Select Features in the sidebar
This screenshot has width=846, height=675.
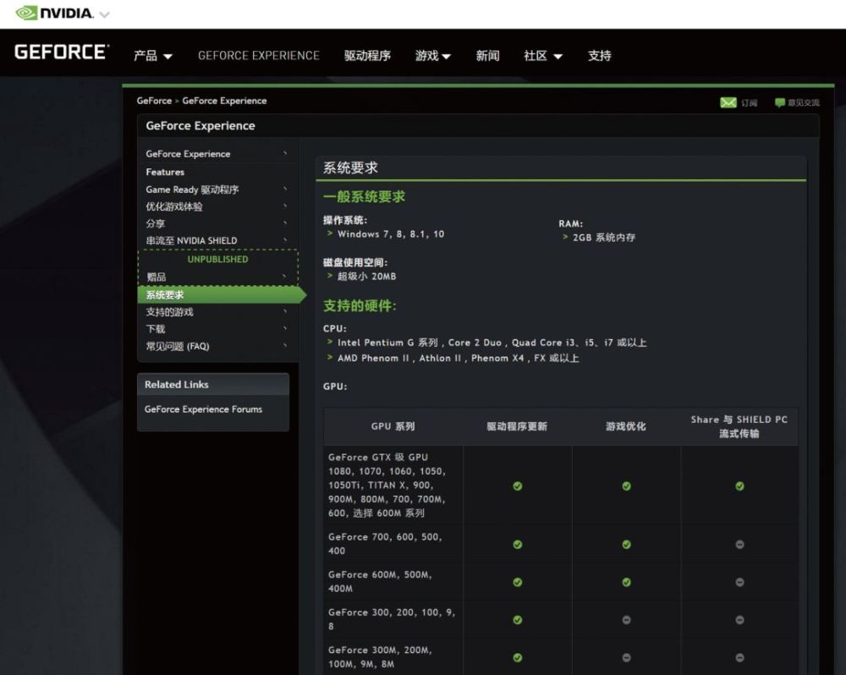pos(165,172)
